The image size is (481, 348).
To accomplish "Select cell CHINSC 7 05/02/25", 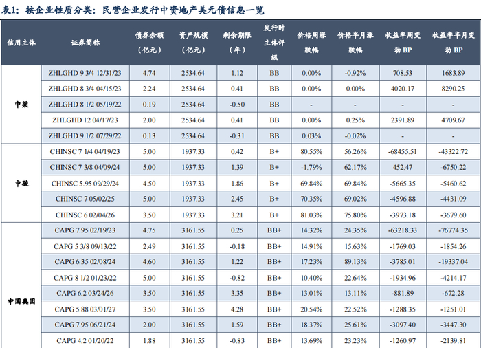I will (85, 199).
